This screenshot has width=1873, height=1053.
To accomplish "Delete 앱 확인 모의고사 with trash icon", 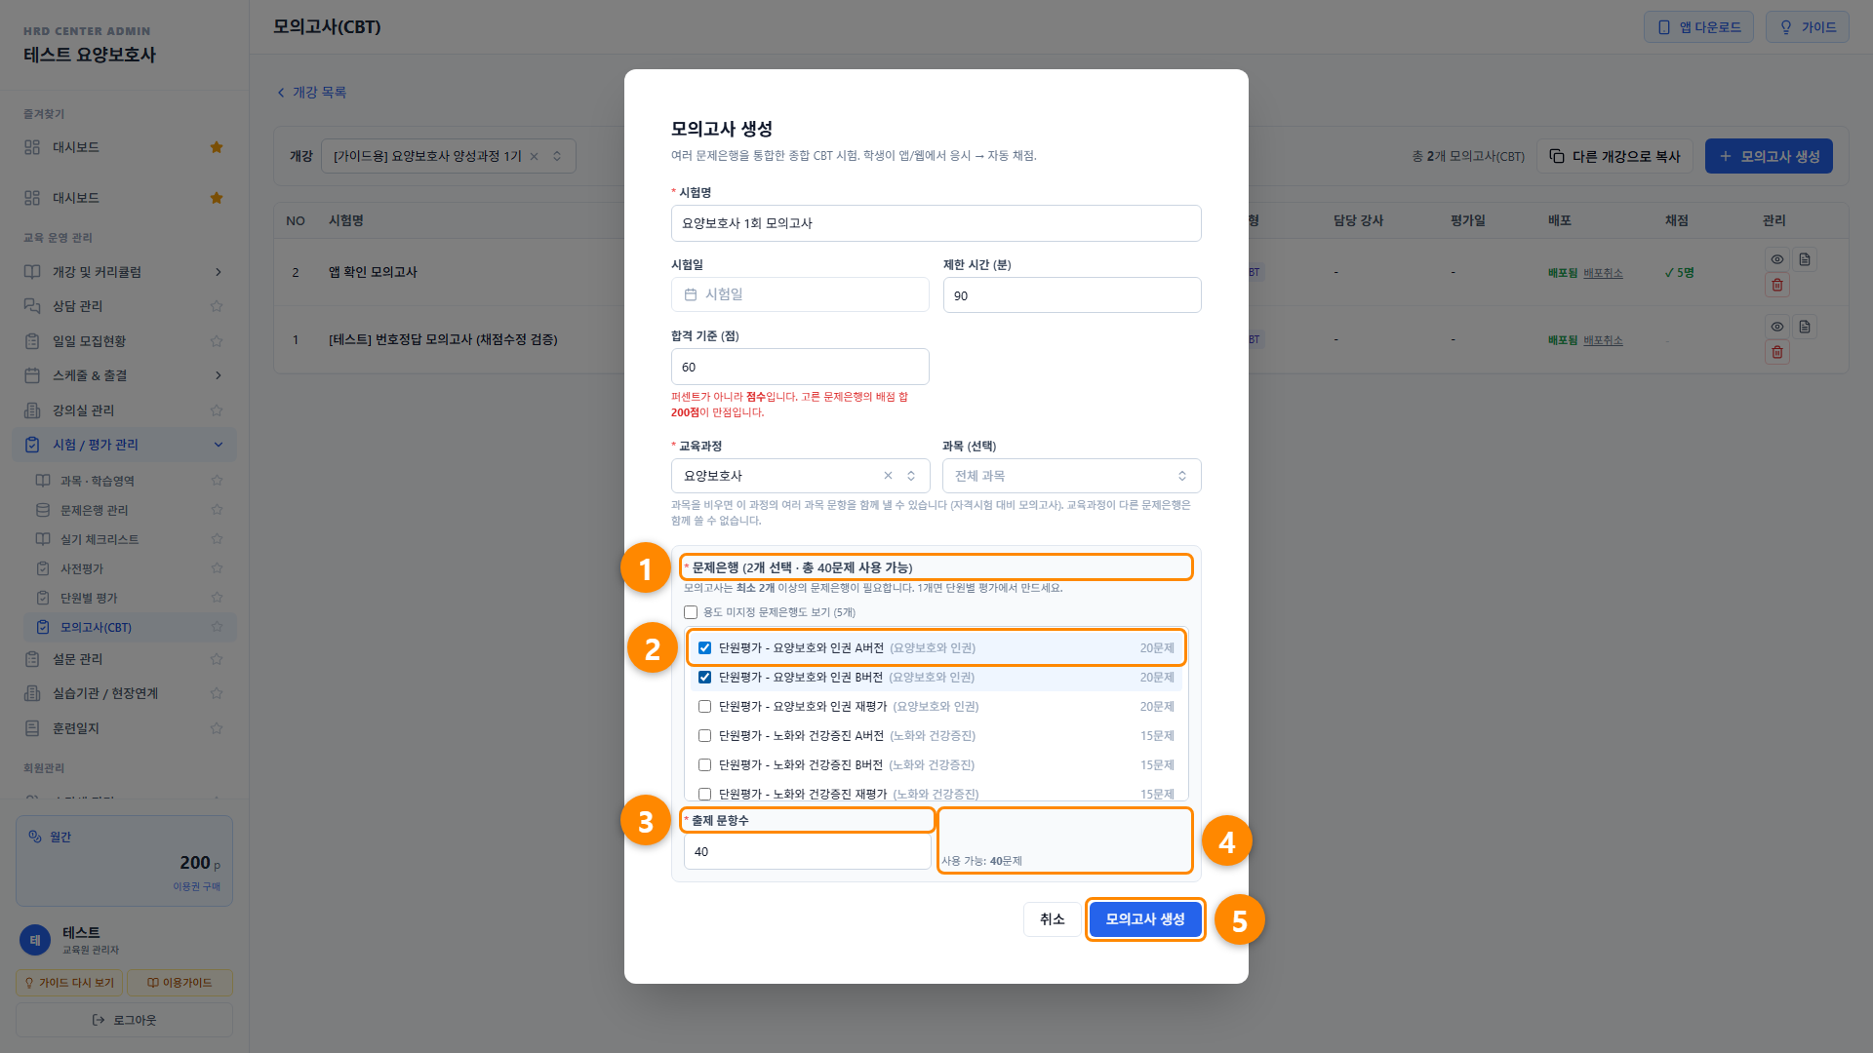I will [x=1777, y=285].
